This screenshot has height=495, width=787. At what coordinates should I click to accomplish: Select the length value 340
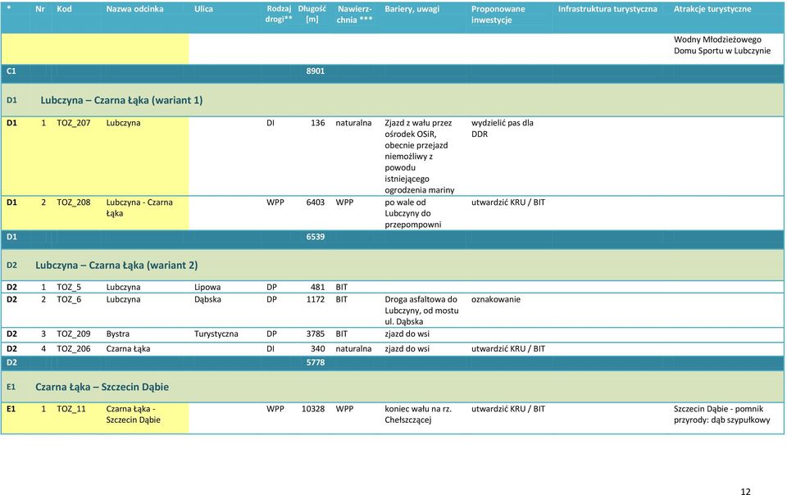click(318, 349)
